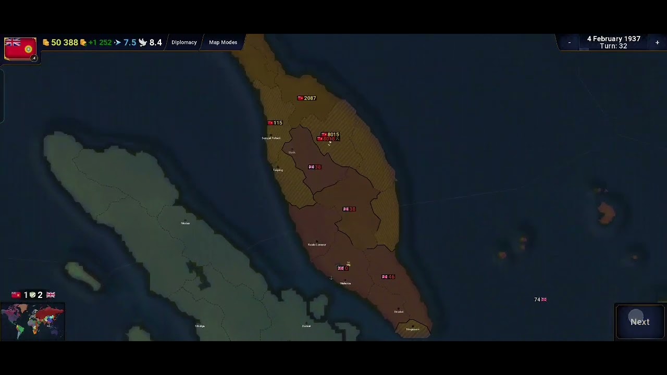Select the British fleet of 74 at sea
The height and width of the screenshot is (375, 667).
pos(540,299)
